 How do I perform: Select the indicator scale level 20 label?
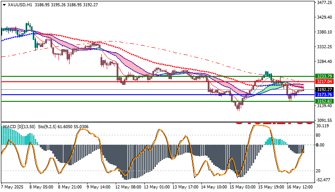pos(318,171)
